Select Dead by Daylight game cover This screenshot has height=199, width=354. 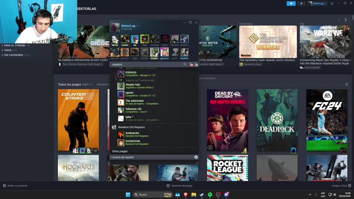coord(227,120)
